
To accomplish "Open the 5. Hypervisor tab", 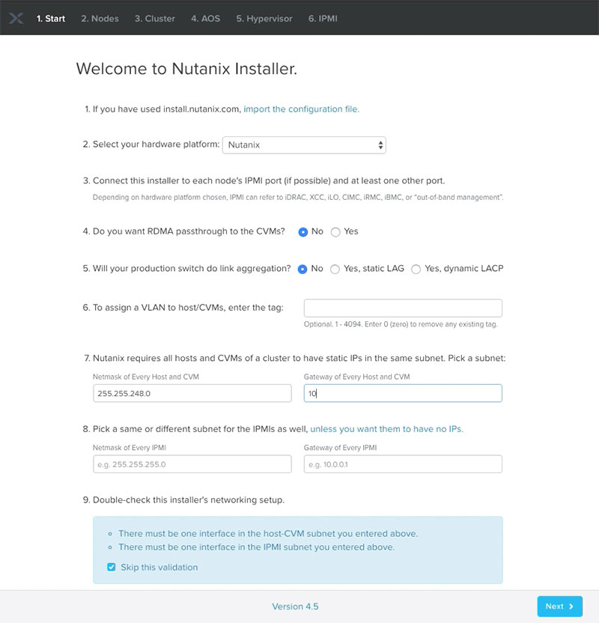I will pyautogui.click(x=264, y=18).
